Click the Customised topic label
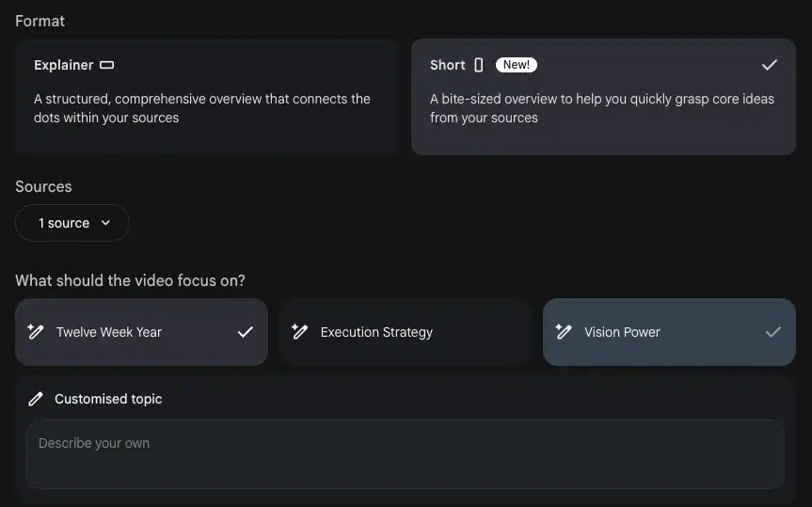The image size is (812, 507). [108, 399]
